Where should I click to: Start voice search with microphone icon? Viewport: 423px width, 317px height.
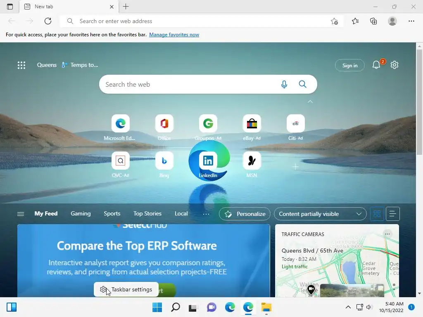pyautogui.click(x=284, y=84)
